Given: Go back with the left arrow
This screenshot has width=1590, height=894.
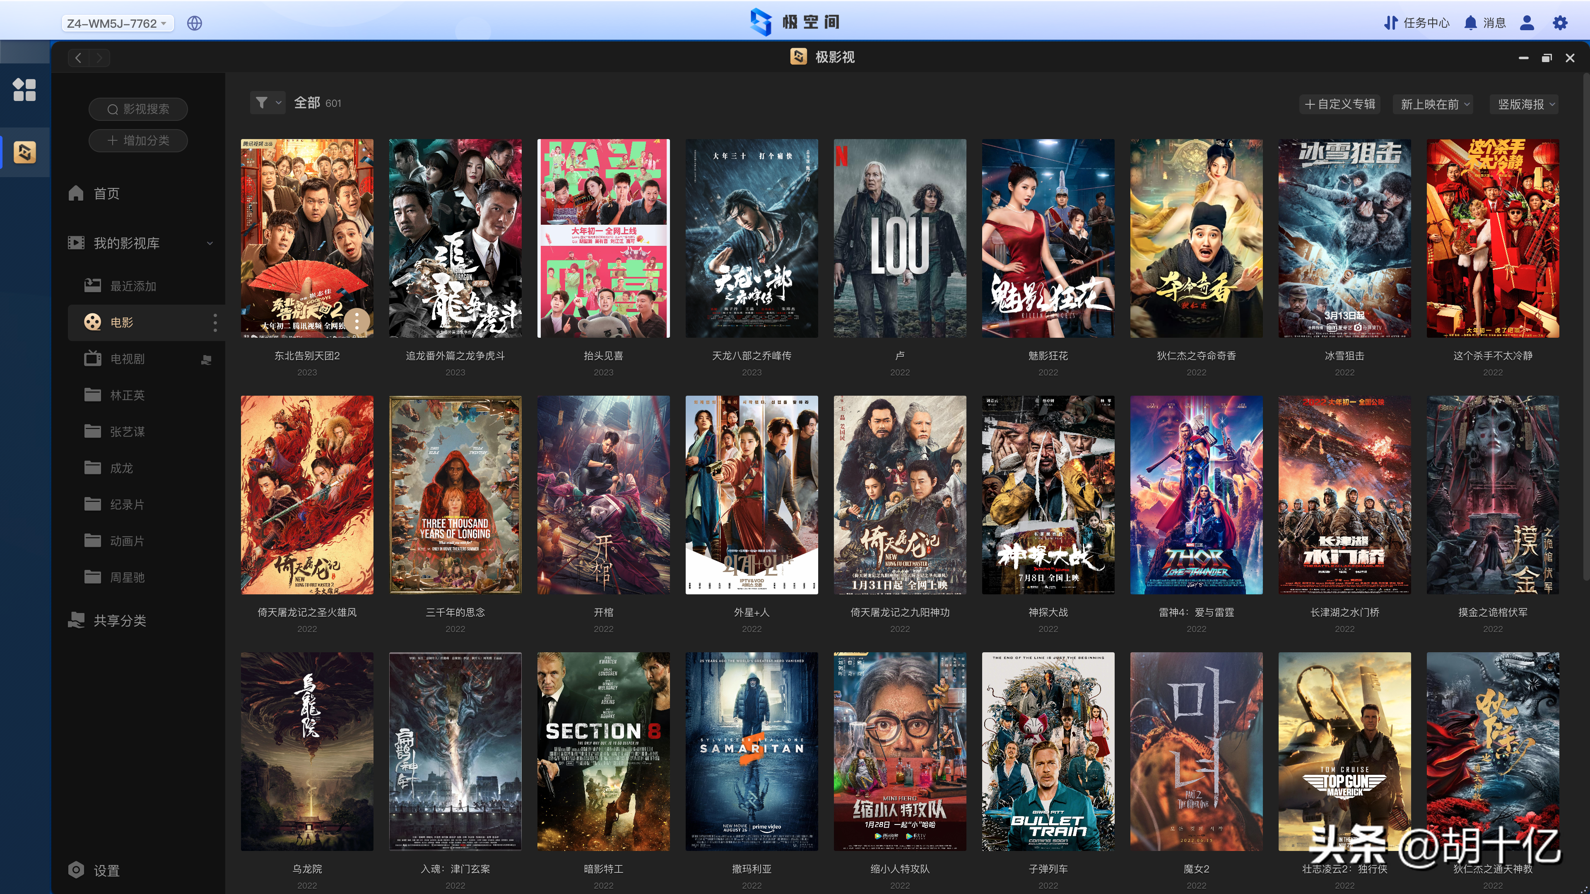Looking at the screenshot, I should [x=78, y=58].
